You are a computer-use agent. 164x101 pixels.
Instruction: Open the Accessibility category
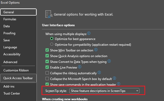(x=18, y=54)
